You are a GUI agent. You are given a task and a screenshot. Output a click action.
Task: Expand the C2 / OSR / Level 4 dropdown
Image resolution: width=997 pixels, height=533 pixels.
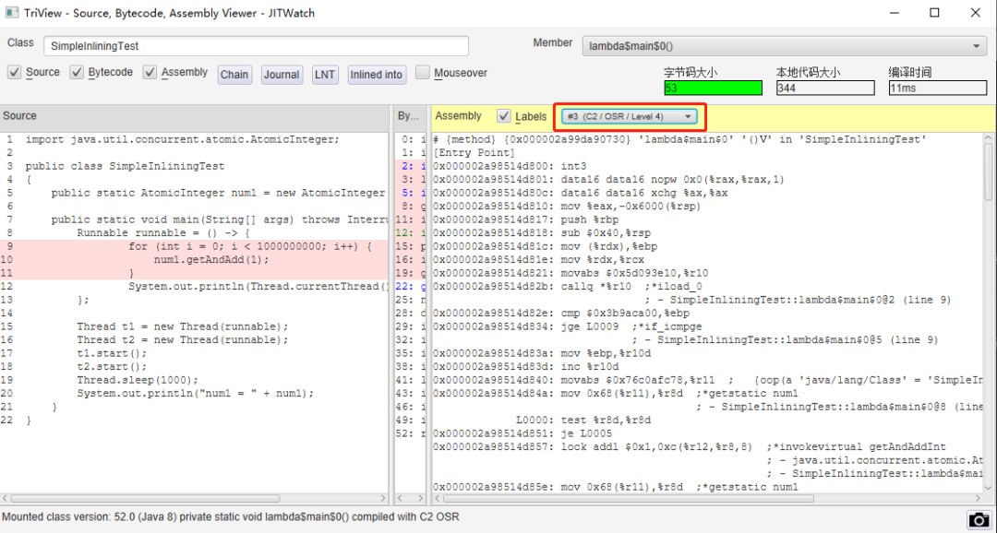point(630,116)
